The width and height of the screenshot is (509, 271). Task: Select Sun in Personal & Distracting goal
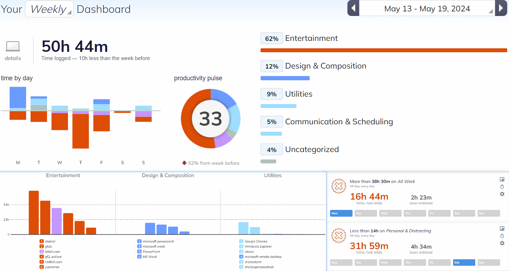pos(488,263)
